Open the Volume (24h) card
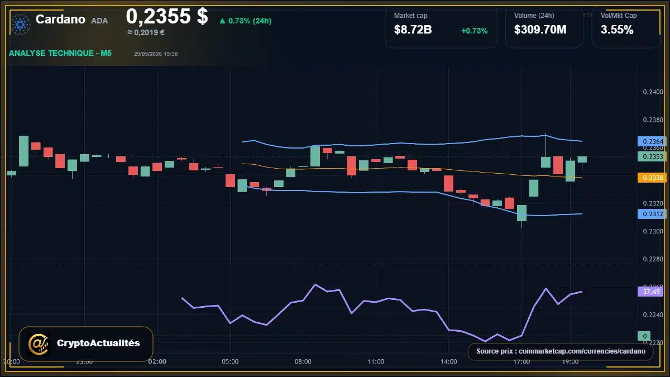Image resolution: width=670 pixels, height=377 pixels. 544,27
